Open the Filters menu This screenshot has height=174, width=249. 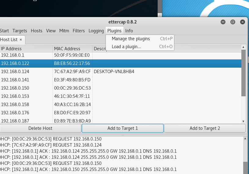tap(79, 31)
